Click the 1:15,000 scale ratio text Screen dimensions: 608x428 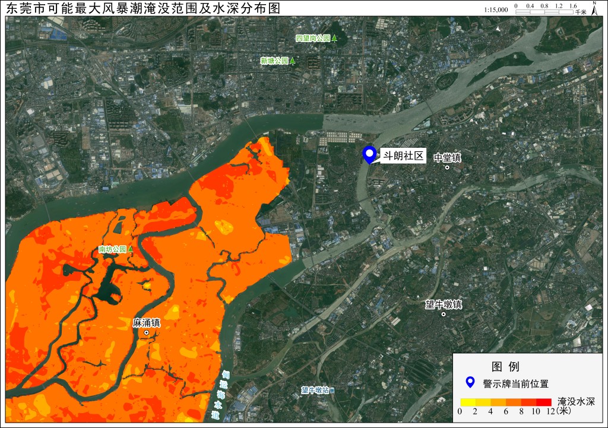[x=496, y=10]
